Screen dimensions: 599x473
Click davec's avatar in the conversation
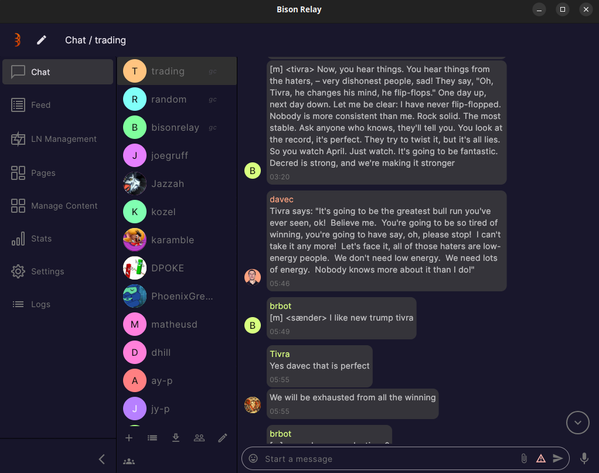tap(253, 277)
